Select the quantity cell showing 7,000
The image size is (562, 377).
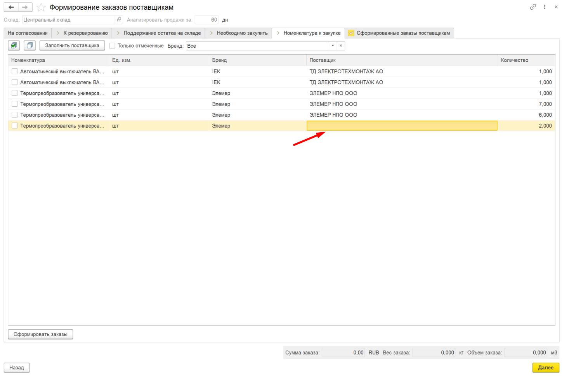click(x=526, y=104)
